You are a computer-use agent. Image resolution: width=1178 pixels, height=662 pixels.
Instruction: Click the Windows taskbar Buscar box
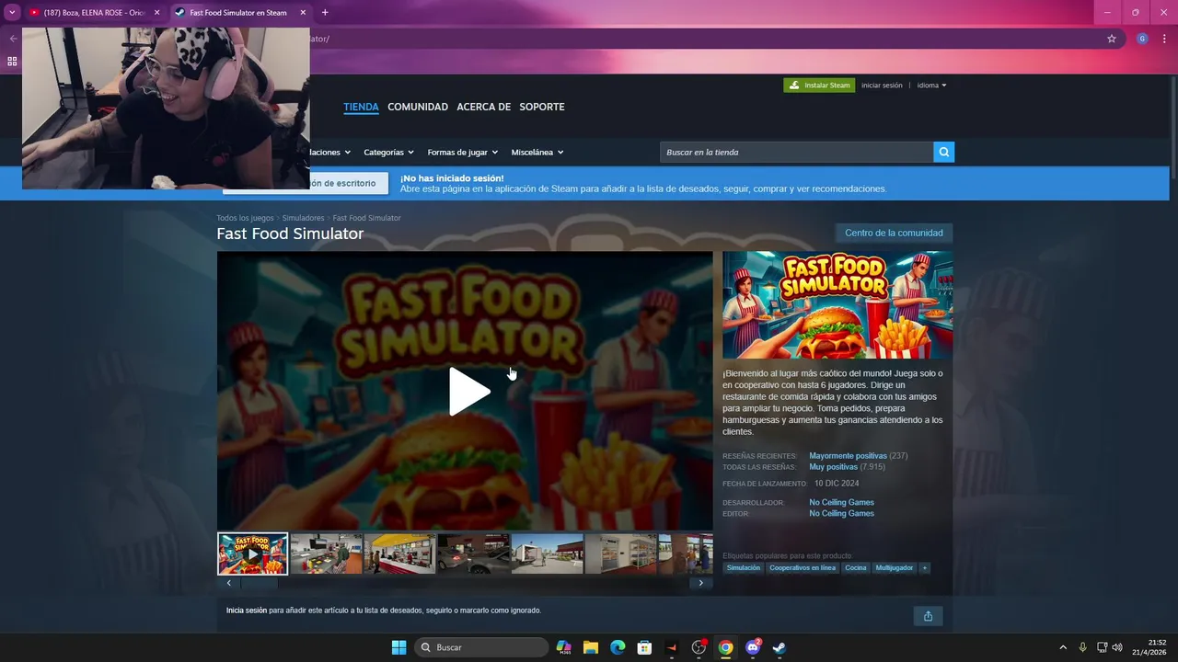point(481,647)
